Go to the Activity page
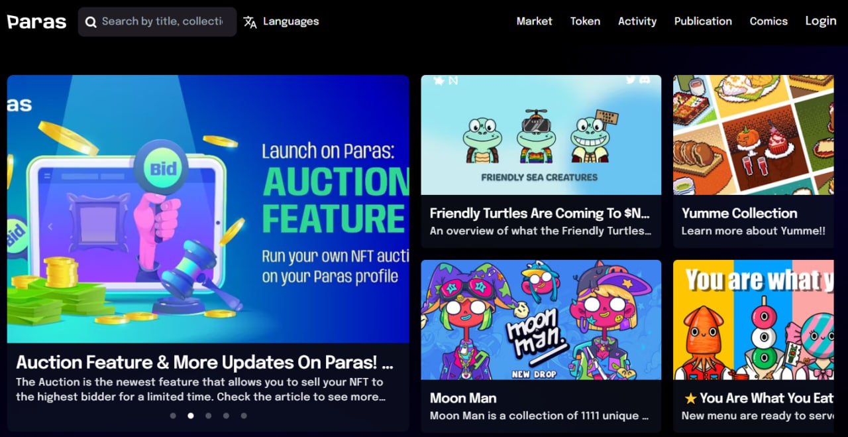The height and width of the screenshot is (437, 848). [x=637, y=21]
